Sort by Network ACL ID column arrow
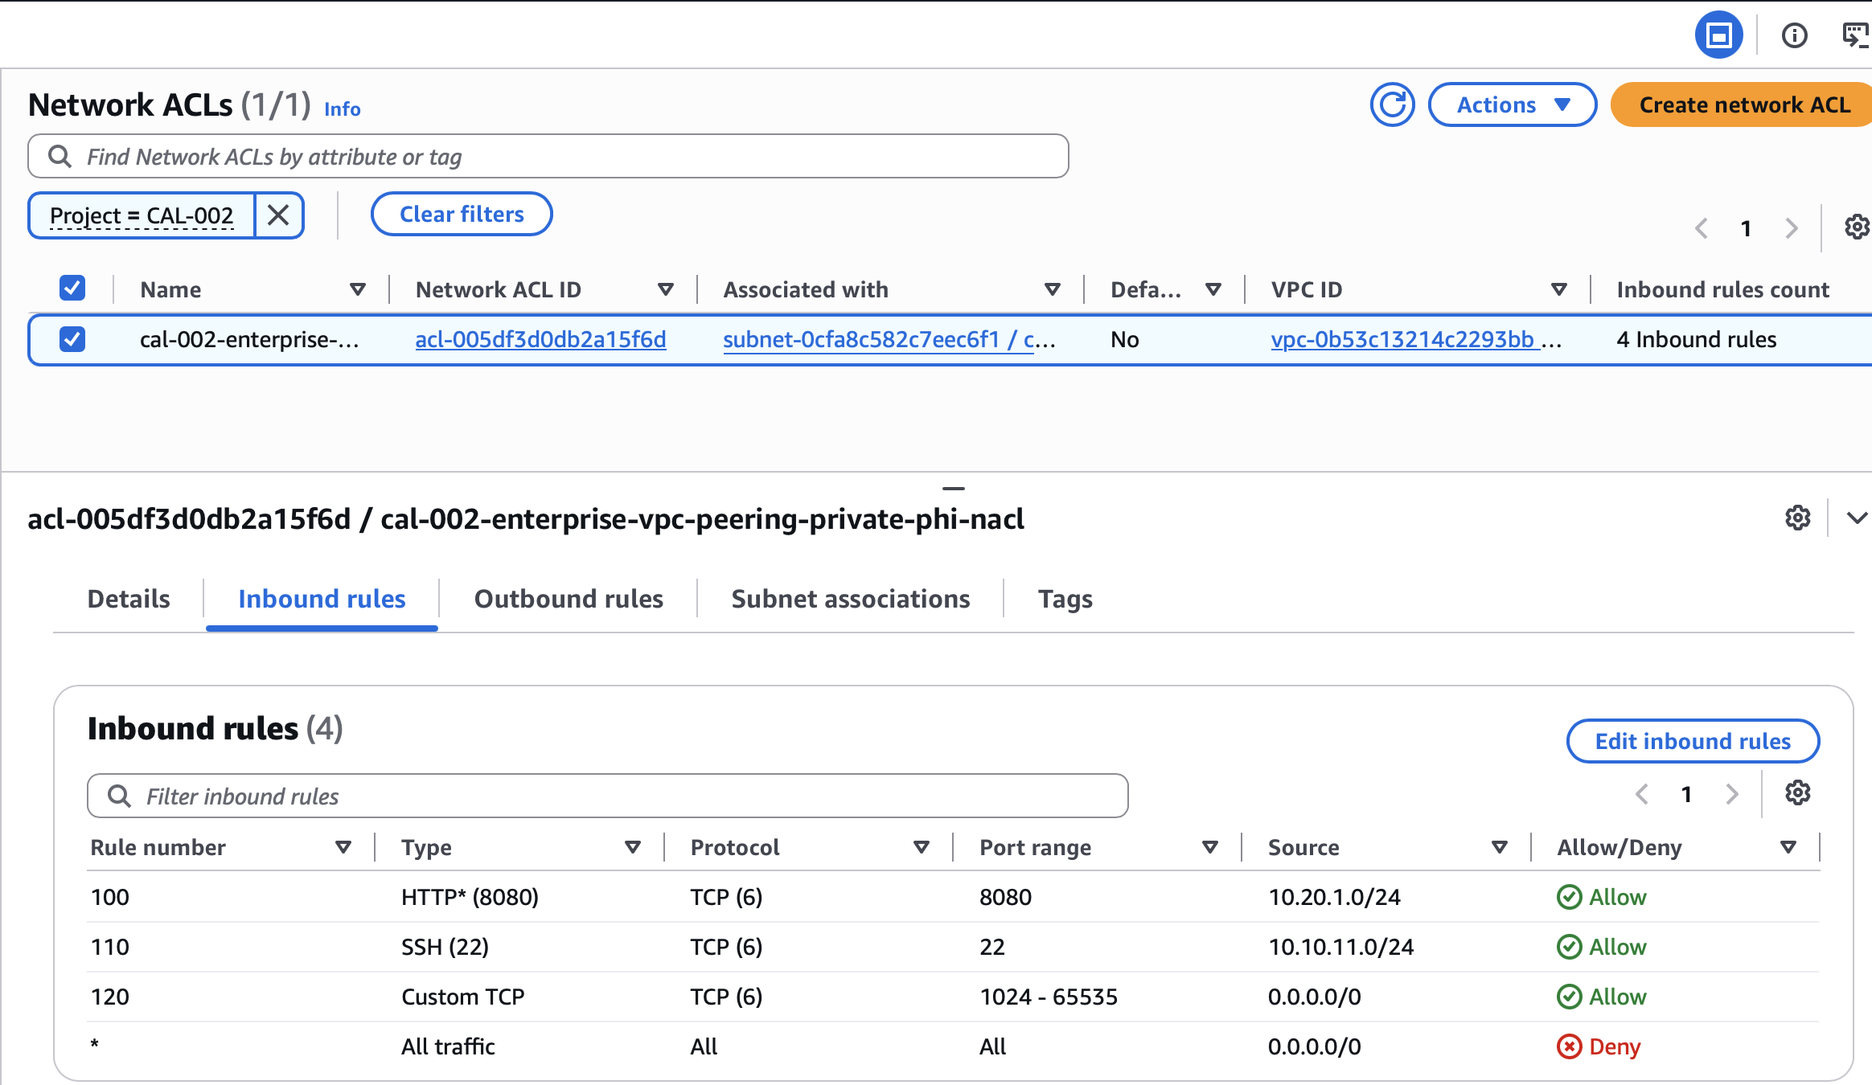The height and width of the screenshot is (1085, 1872). pos(665,289)
